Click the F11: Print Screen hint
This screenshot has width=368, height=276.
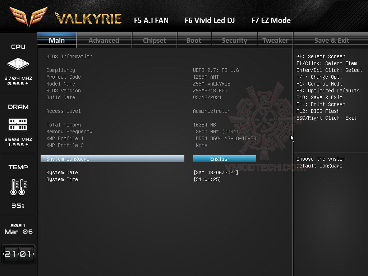point(321,104)
